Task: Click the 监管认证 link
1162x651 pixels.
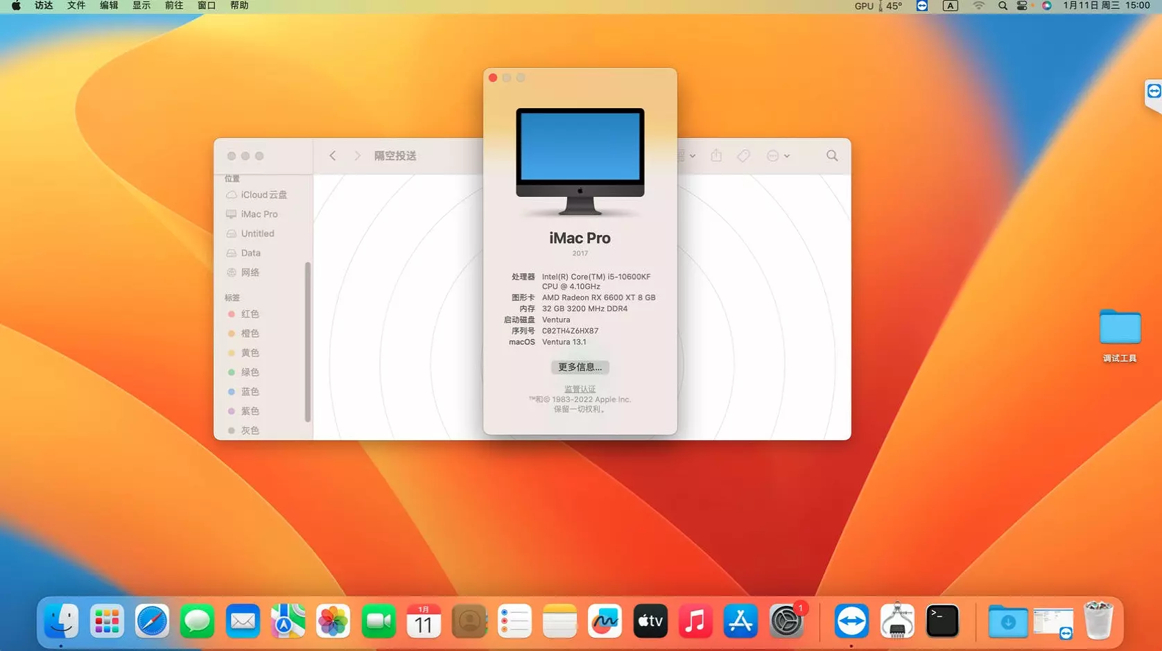Action: coord(580,388)
